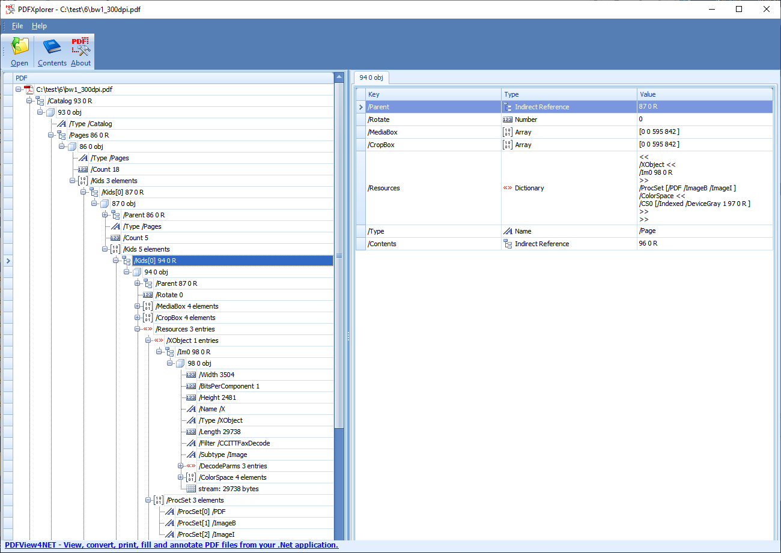Click the /Resources key cell in table

434,188
